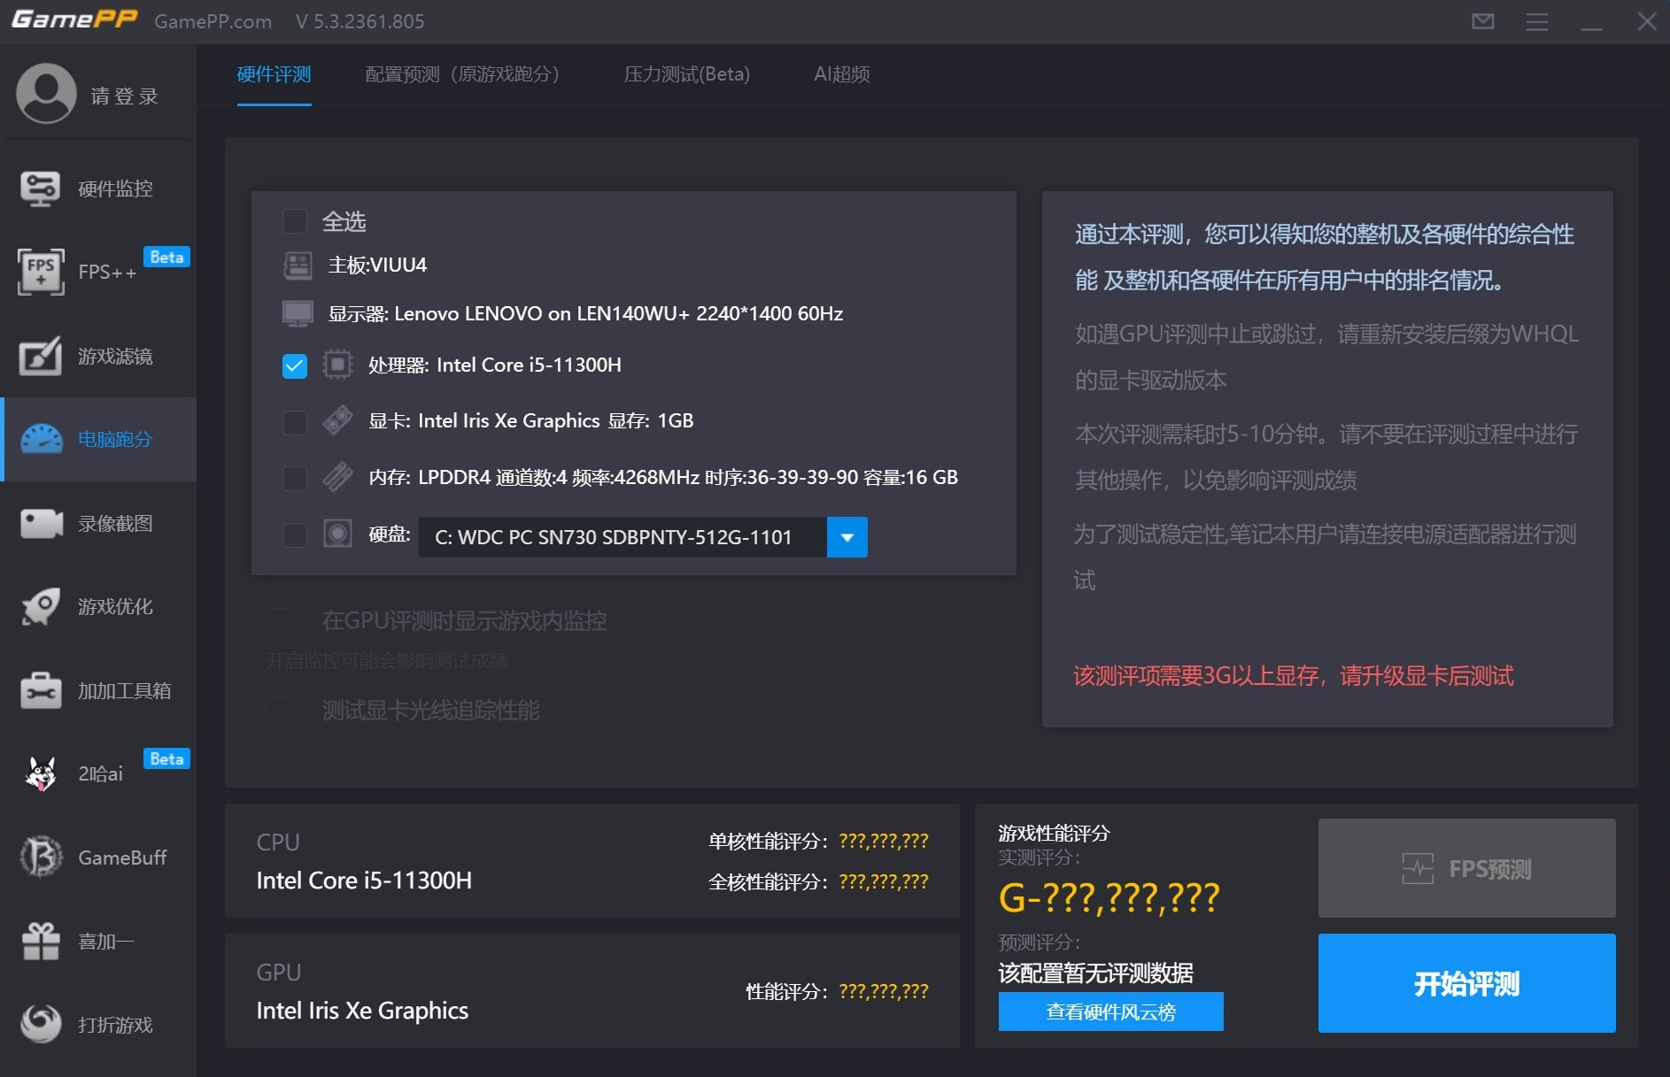Open 录像截图 camera icon

[41, 523]
